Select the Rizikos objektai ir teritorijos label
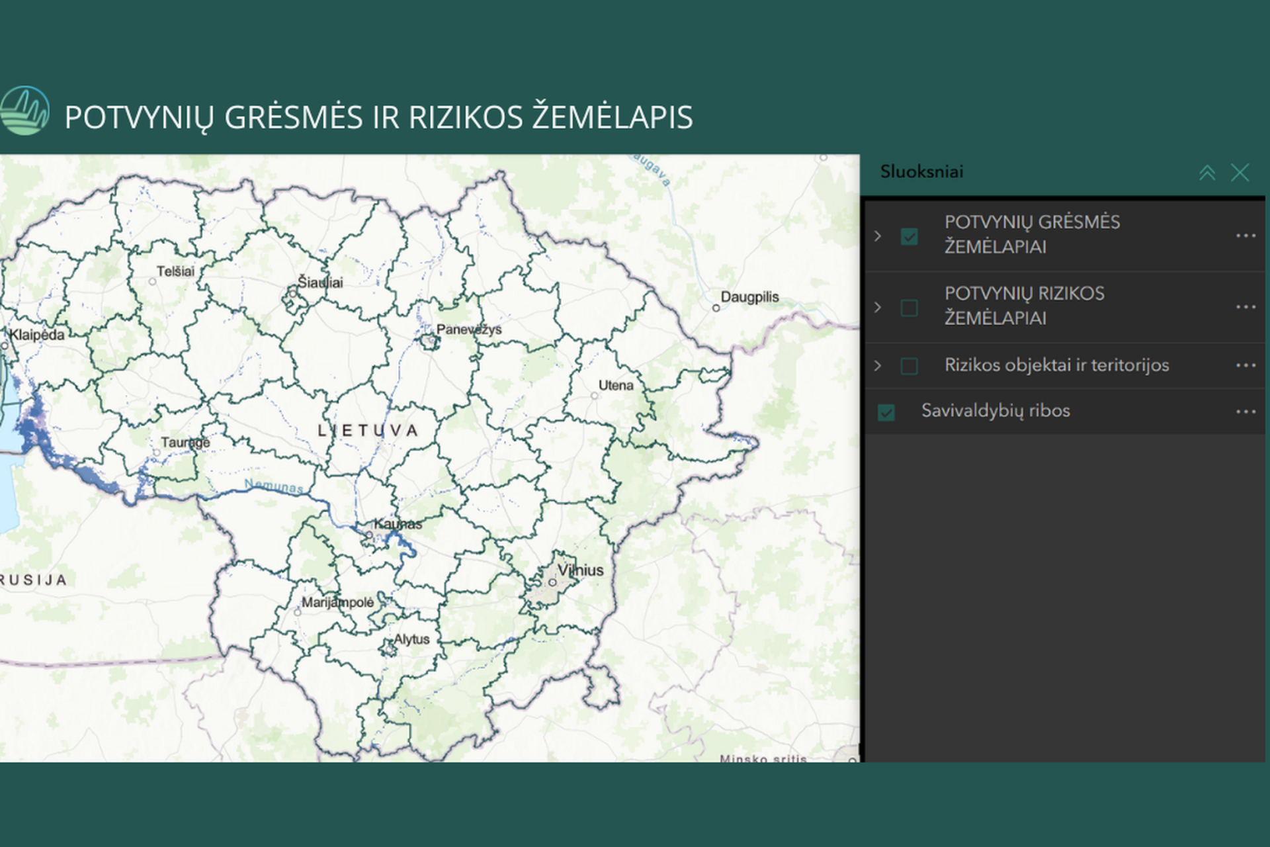This screenshot has height=847, width=1270. tap(1056, 365)
